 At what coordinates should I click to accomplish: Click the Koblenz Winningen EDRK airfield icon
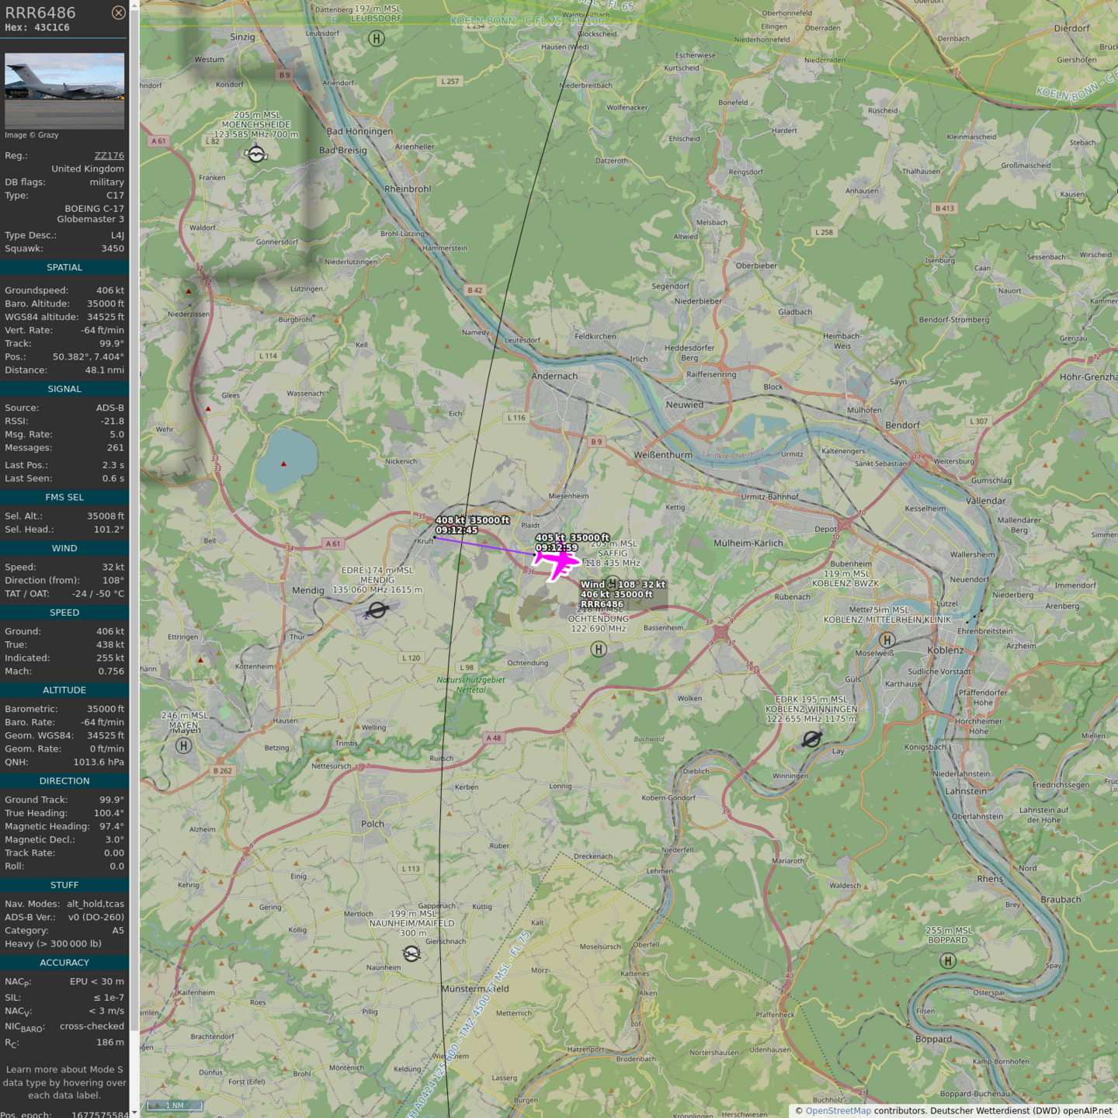pyautogui.click(x=811, y=739)
